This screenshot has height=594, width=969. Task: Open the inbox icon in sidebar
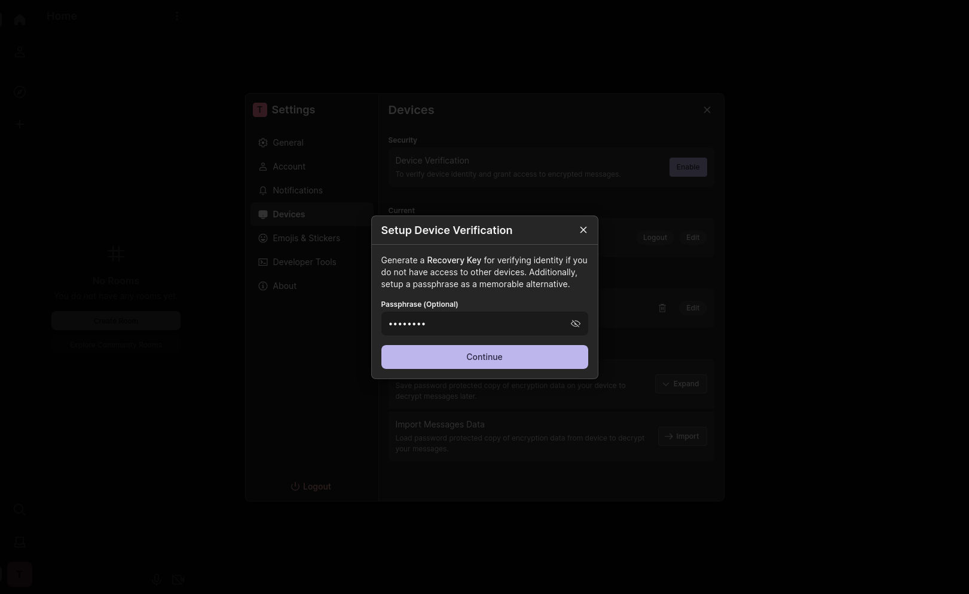click(20, 541)
